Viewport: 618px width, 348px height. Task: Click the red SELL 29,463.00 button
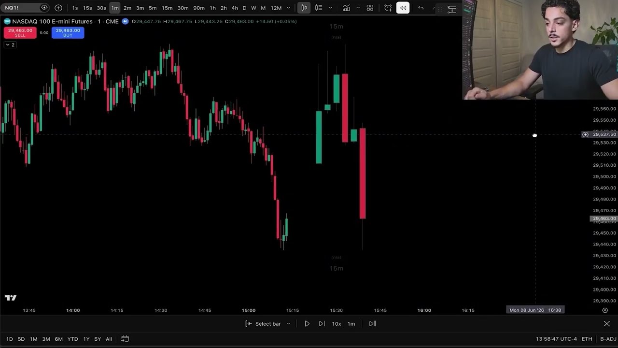point(20,32)
